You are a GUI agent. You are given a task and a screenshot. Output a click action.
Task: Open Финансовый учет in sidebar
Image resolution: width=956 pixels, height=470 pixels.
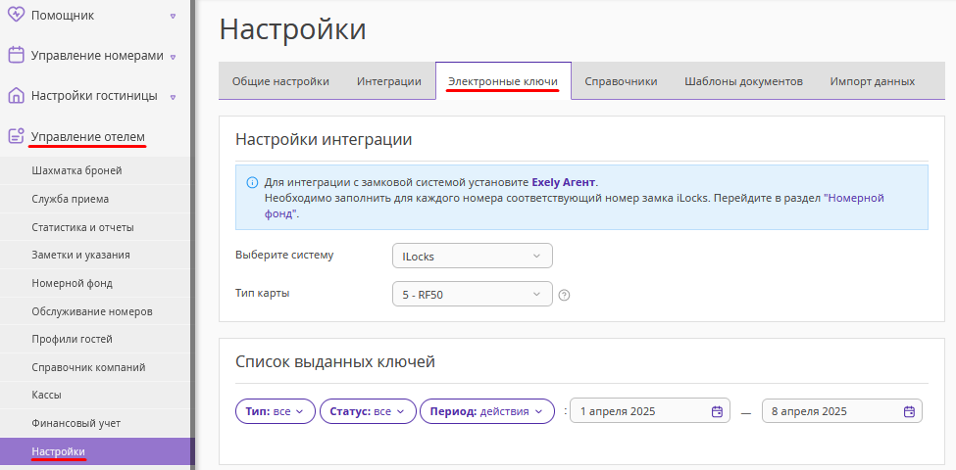[96, 423]
